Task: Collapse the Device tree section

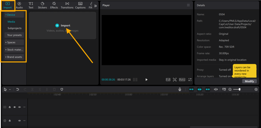Action: click(x=6, y=15)
